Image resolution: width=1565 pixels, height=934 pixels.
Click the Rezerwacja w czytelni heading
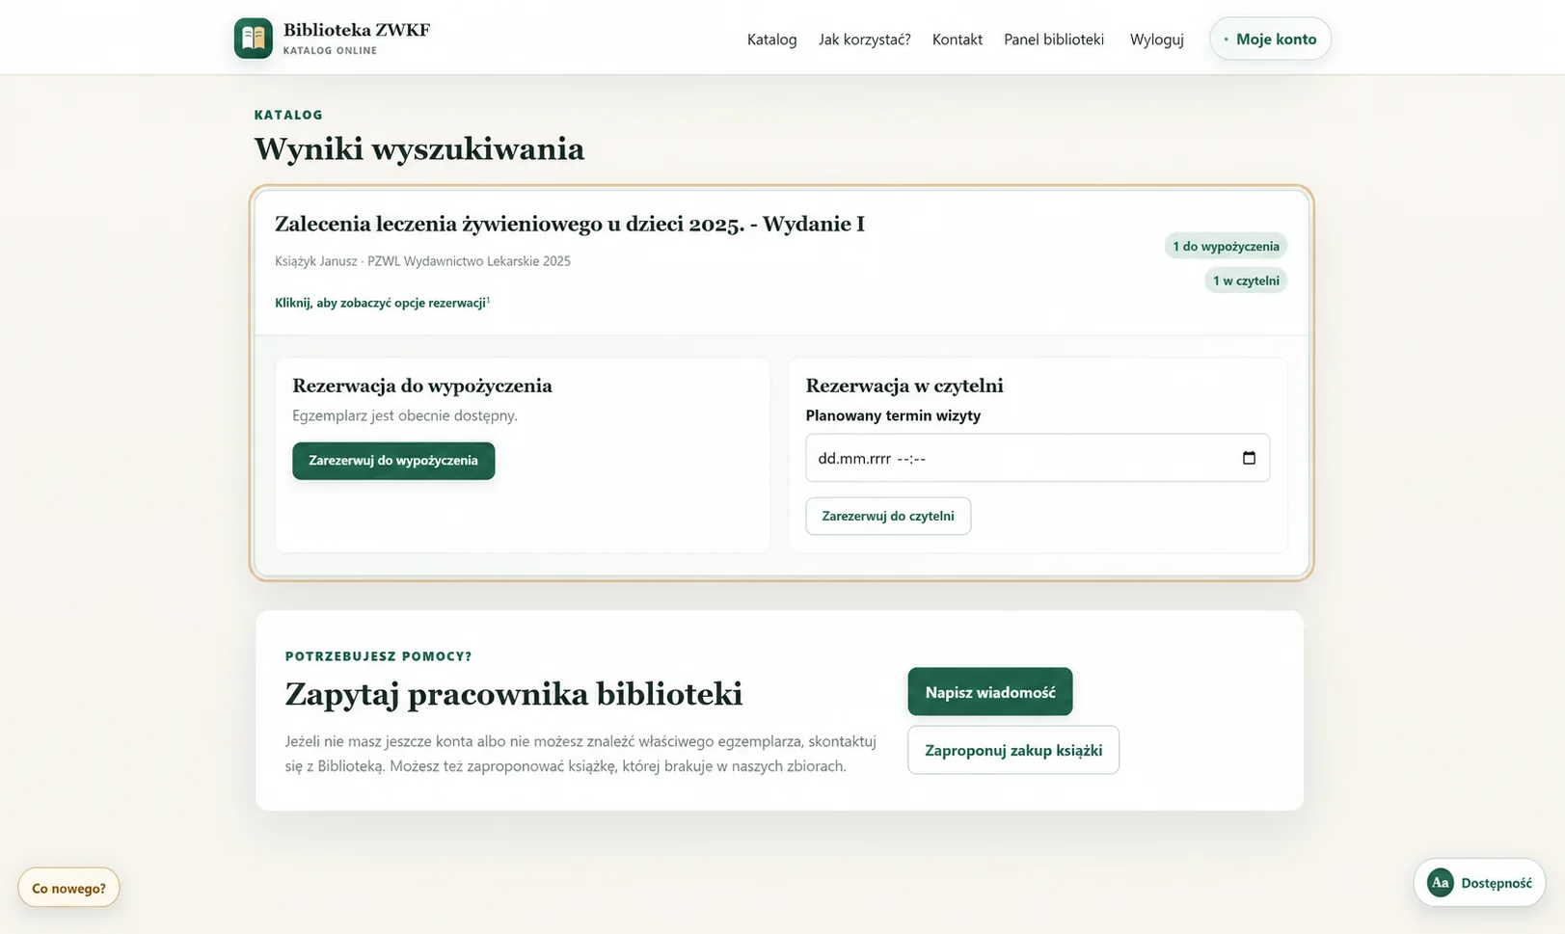click(904, 386)
